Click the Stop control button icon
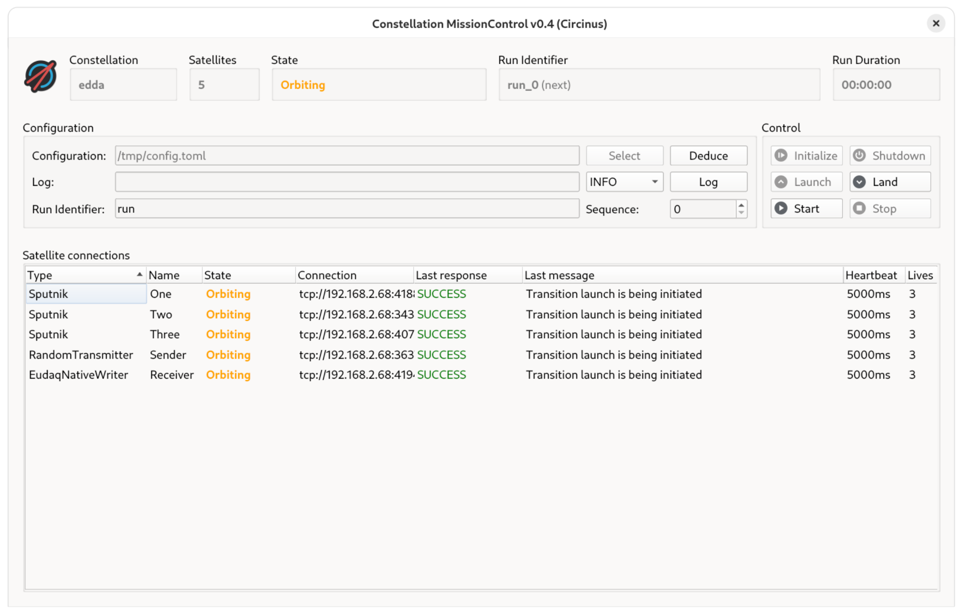963x615 pixels. [859, 208]
